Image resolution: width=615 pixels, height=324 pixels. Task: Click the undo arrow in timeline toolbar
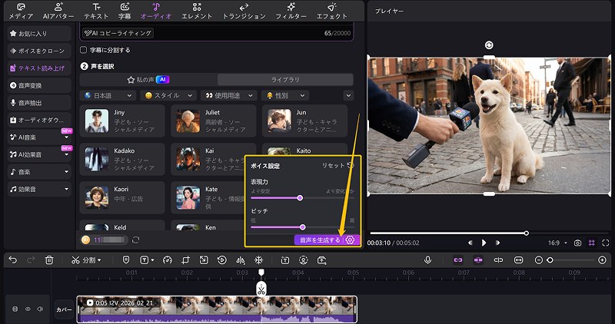[x=12, y=260]
